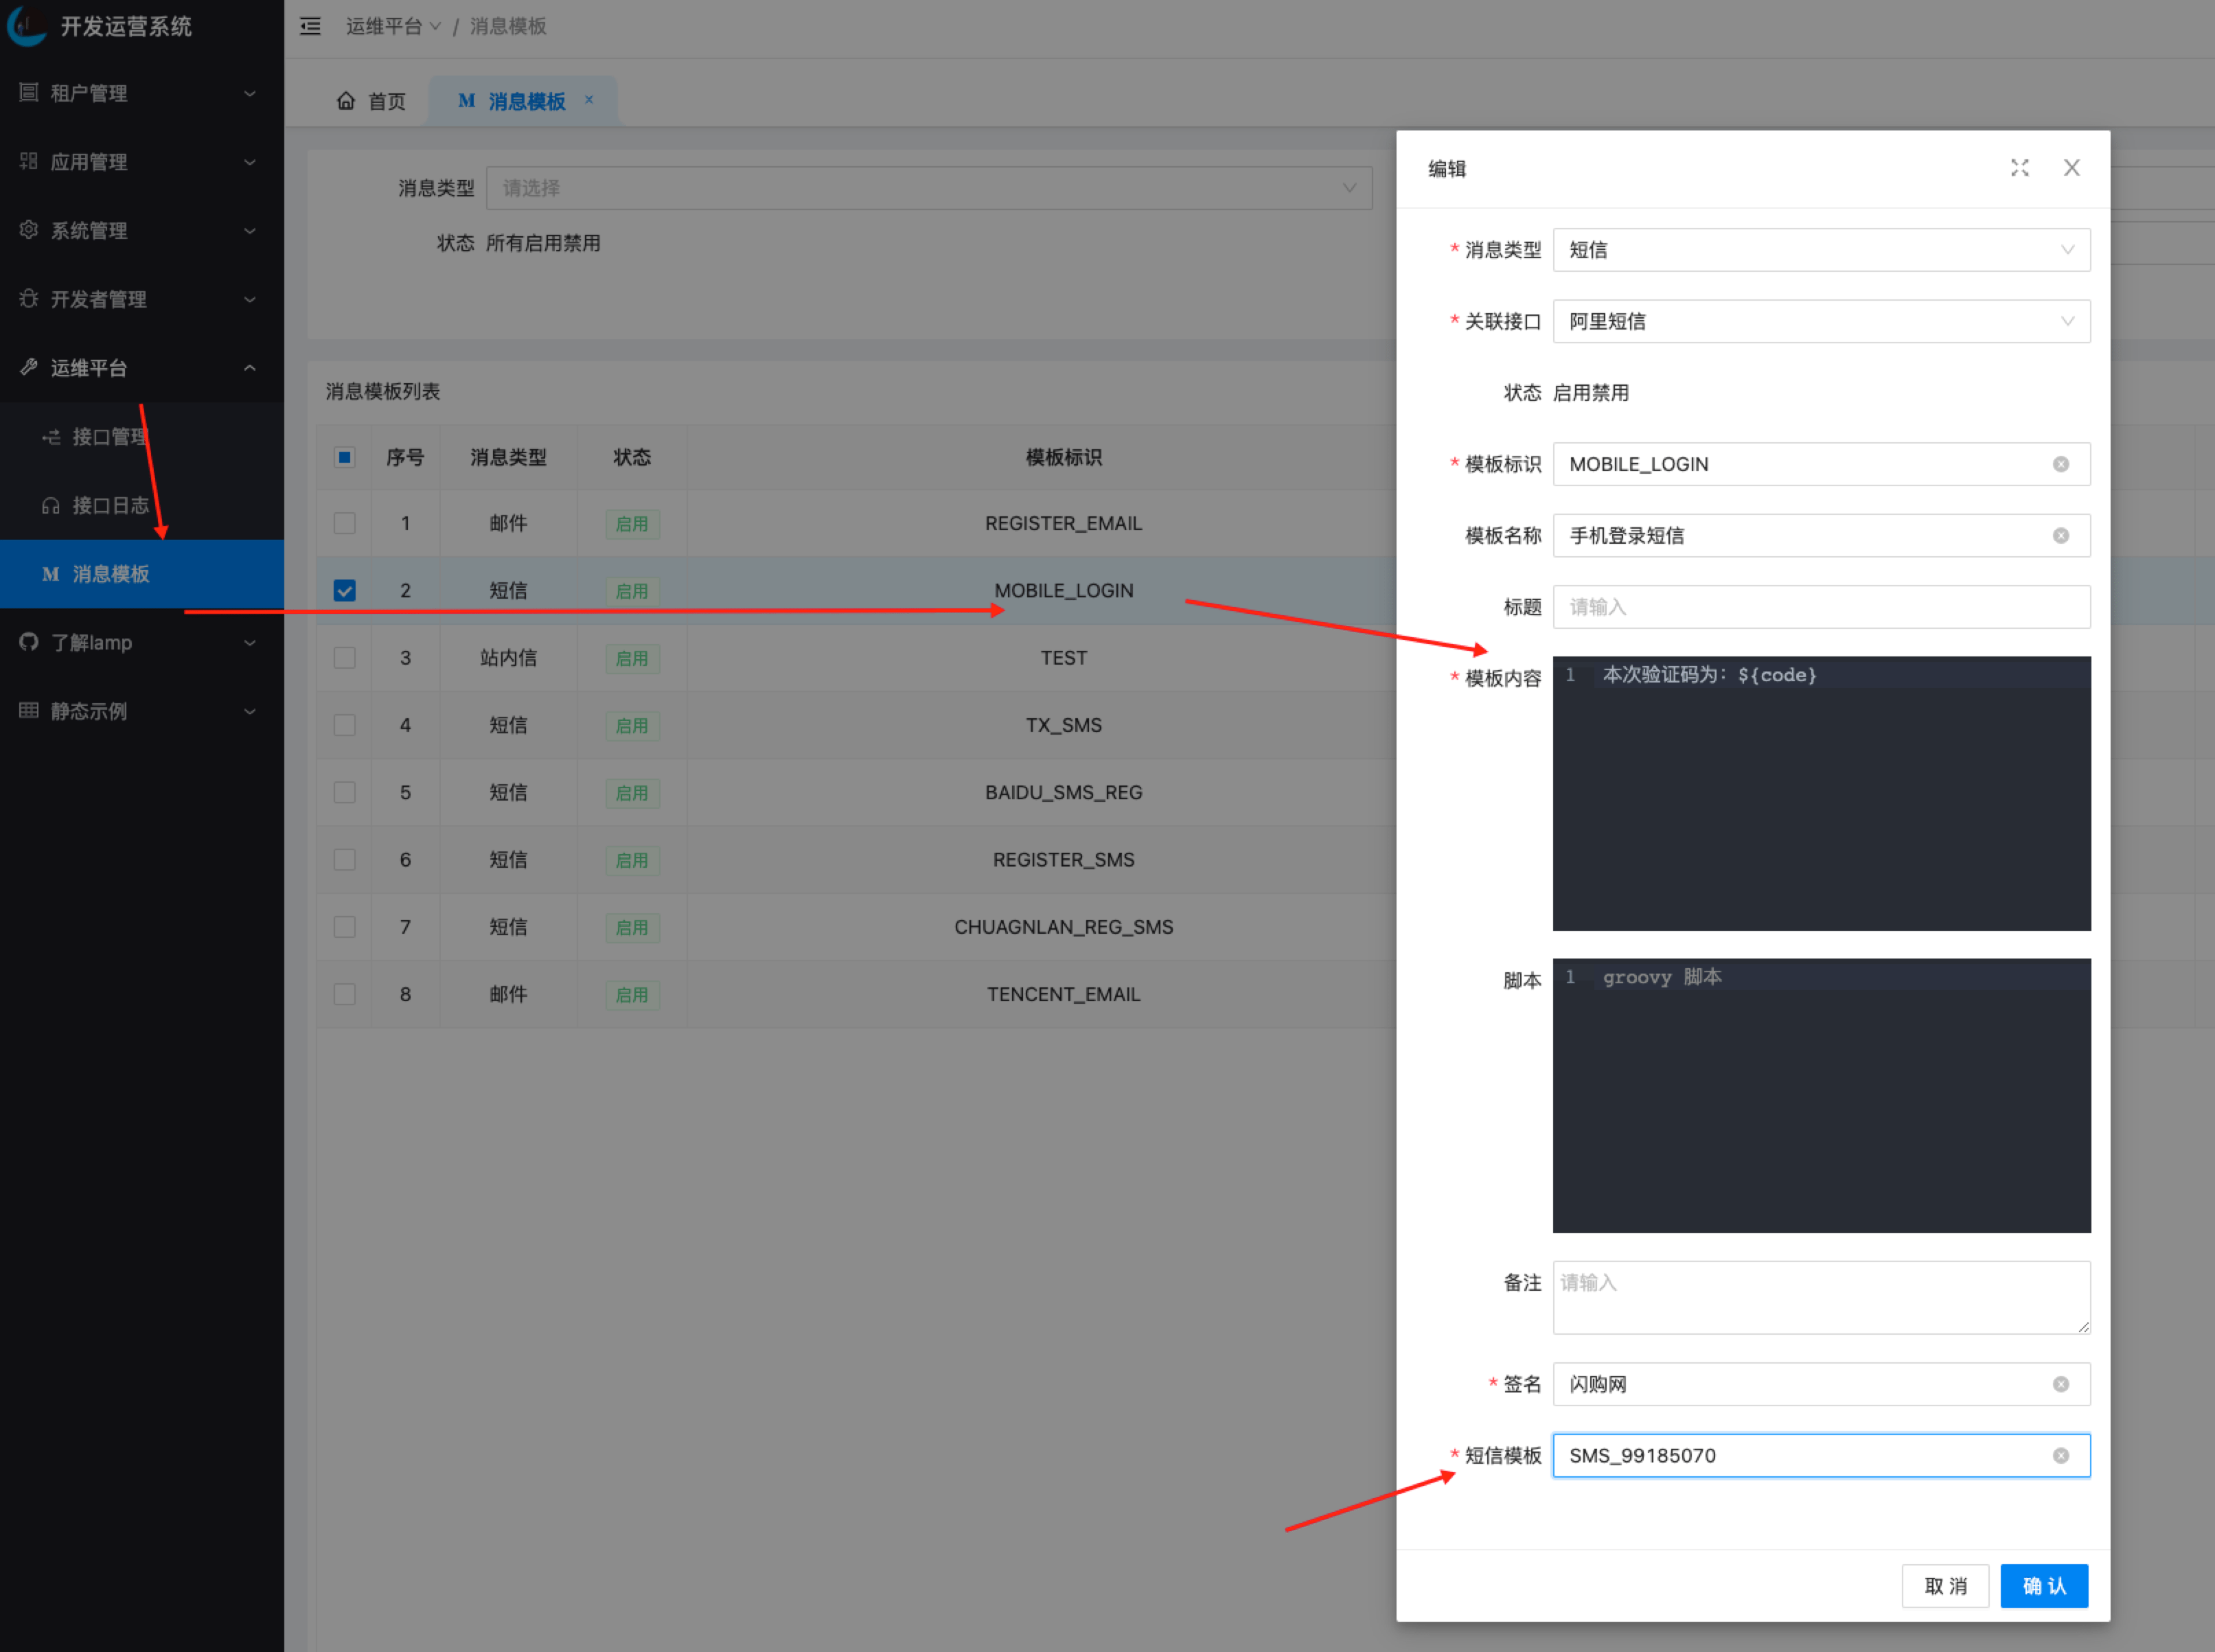The height and width of the screenshot is (1652, 2215).
Task: Open 接口日志 in the sidebar
Action: point(110,505)
